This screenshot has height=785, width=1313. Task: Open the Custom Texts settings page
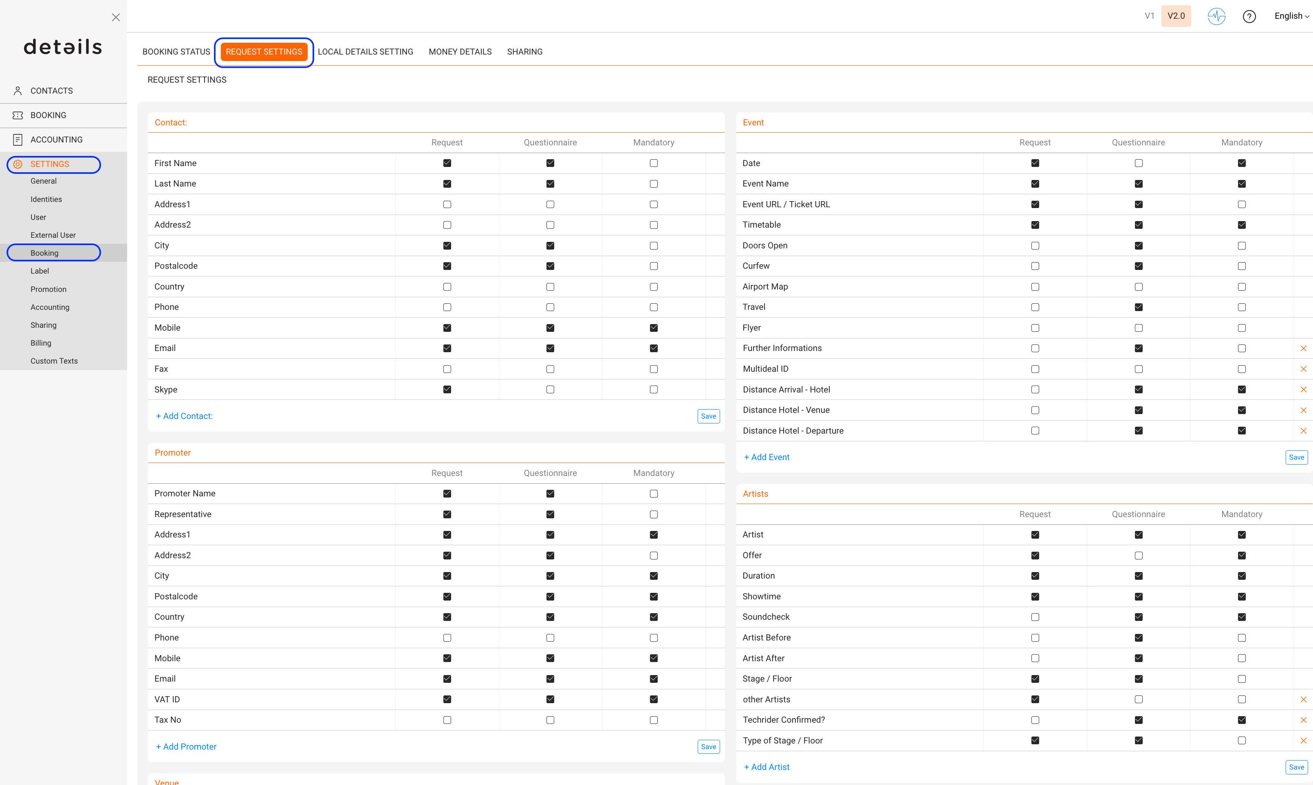[x=54, y=361]
